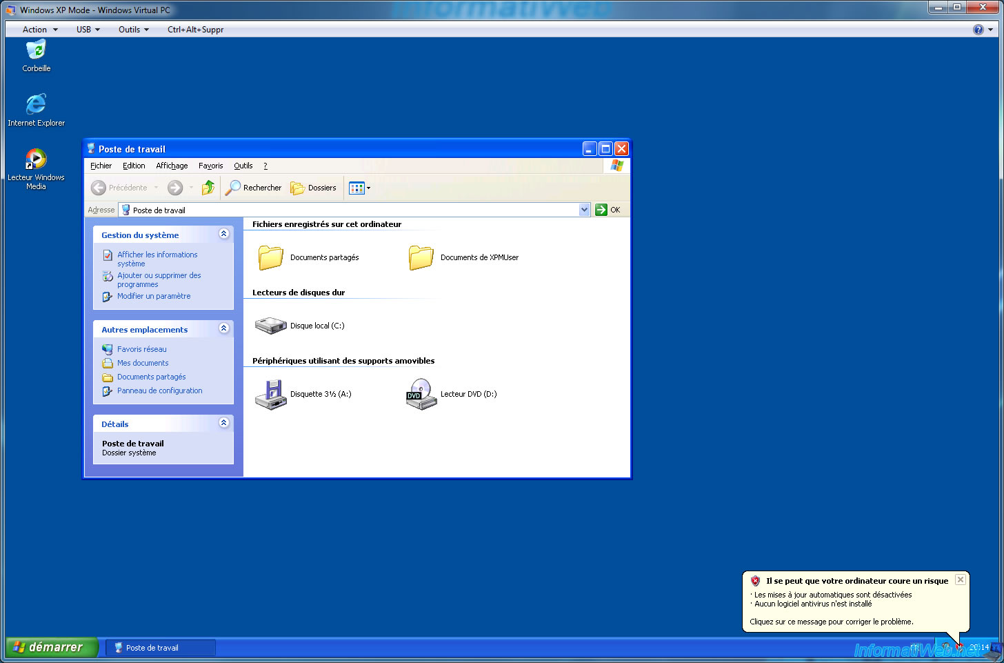The width and height of the screenshot is (1004, 663).
Task: Open the Corbeille recycle bin icon
Action: (x=36, y=55)
